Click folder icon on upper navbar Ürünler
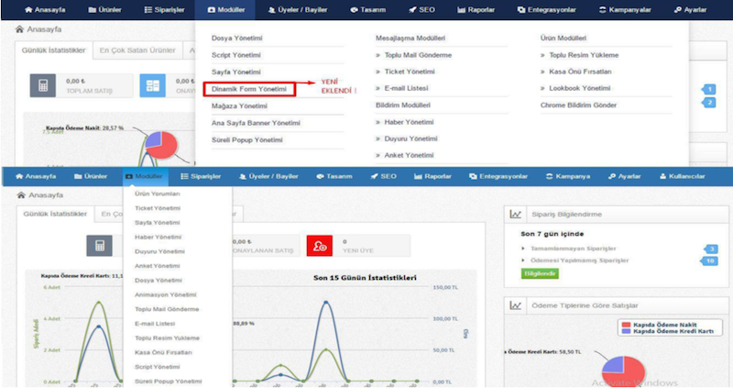This screenshot has height=388, width=733. pos(93,10)
